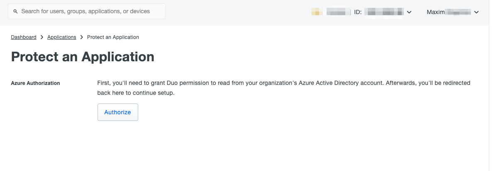
Task: Click the Authorize button
Action: [x=117, y=112]
